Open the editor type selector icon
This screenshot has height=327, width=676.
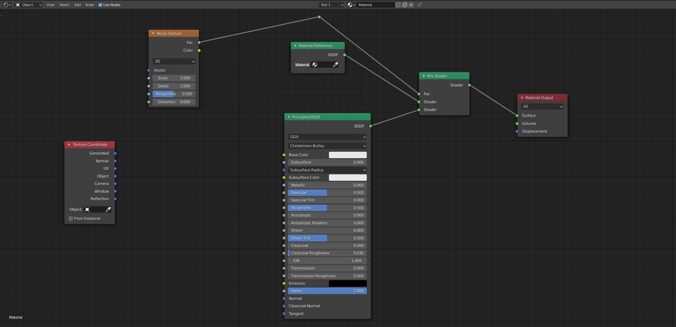tap(7, 5)
